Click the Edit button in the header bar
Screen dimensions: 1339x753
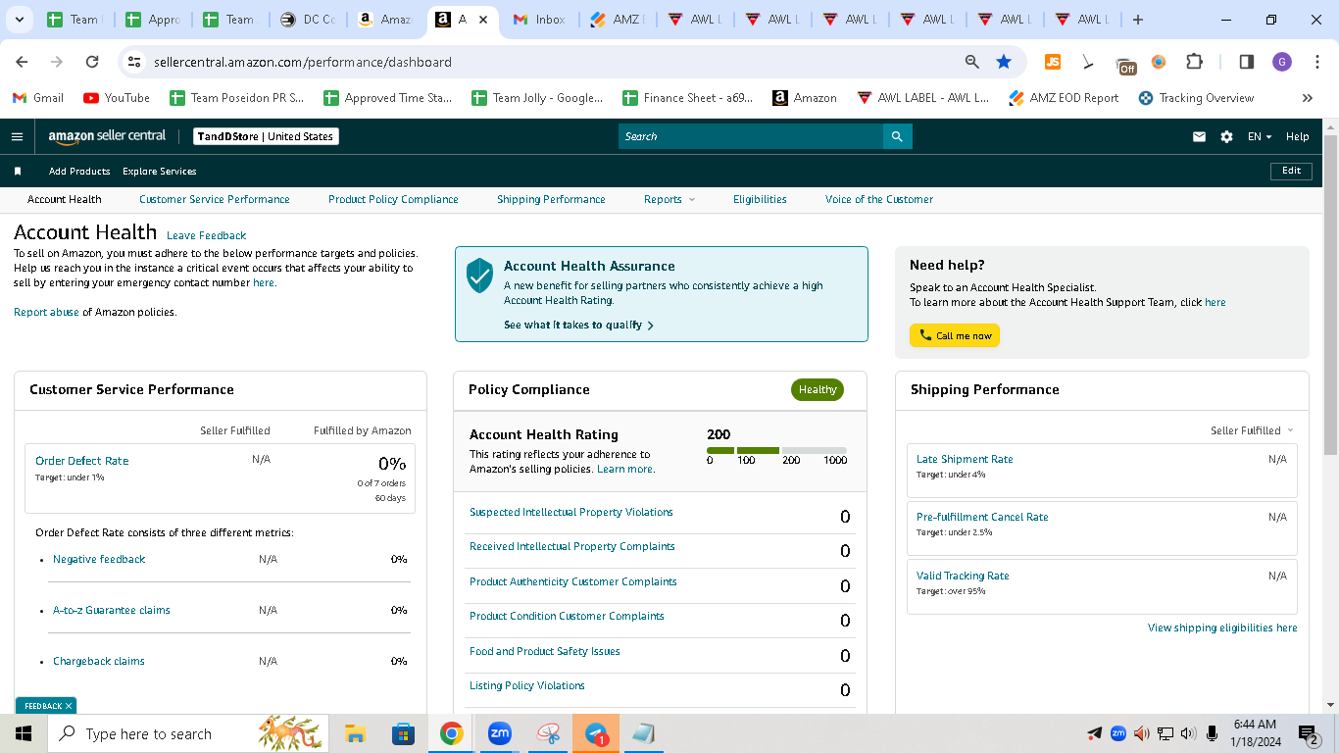coord(1292,171)
